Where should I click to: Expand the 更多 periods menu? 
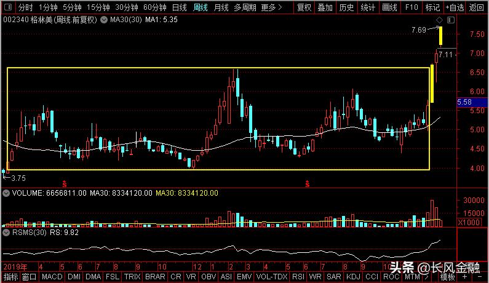pos(272,7)
